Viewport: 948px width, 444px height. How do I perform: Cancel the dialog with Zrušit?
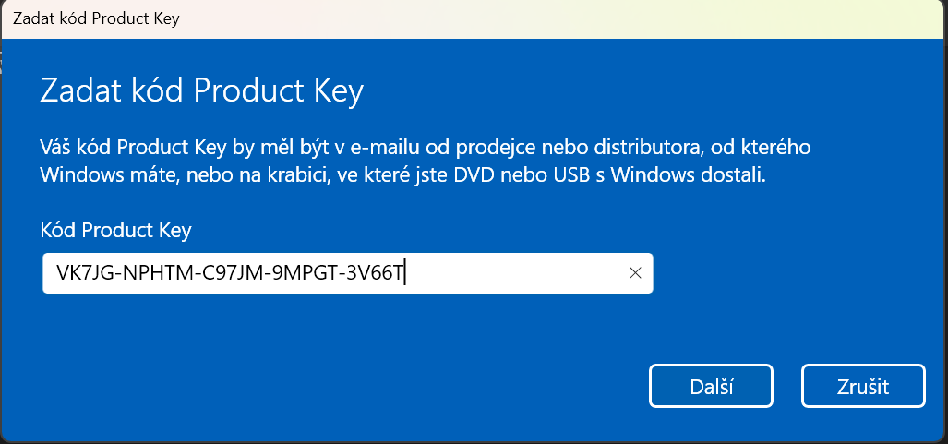[x=863, y=386]
